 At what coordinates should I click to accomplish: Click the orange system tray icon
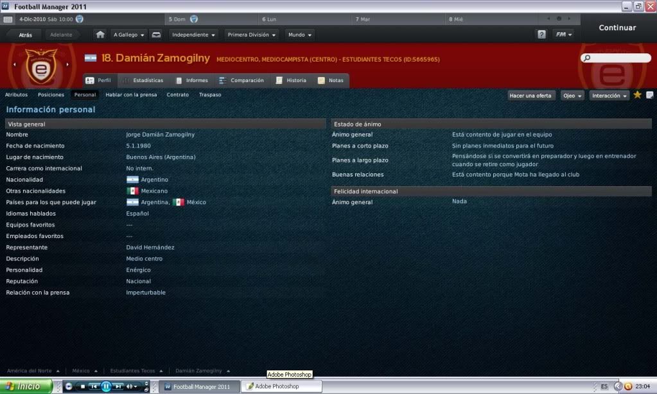pos(628,386)
